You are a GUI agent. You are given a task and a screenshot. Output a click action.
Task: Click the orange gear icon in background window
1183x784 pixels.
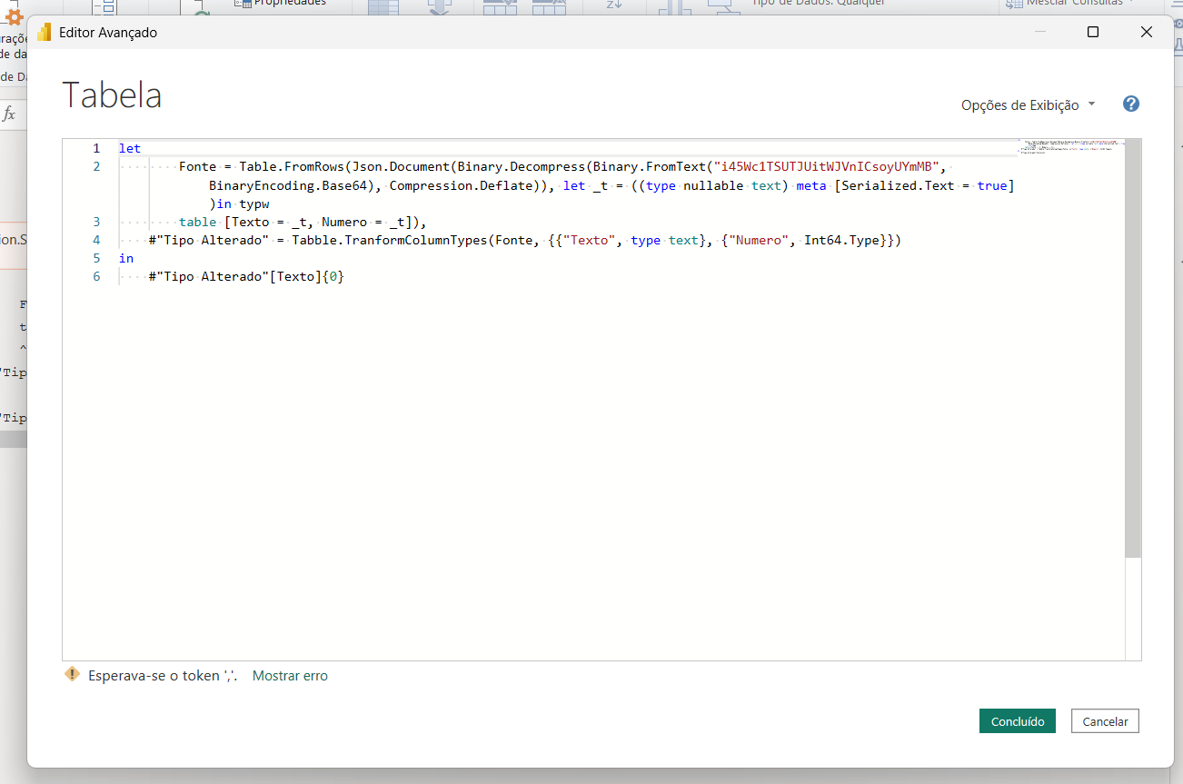pos(14,17)
